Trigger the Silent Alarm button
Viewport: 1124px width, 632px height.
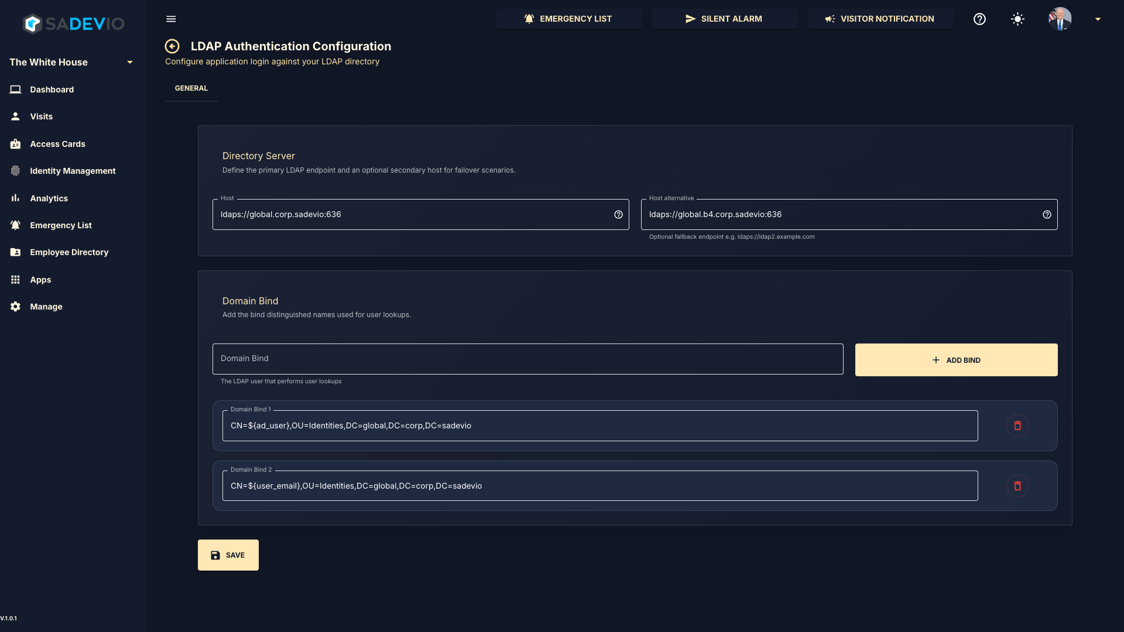point(724,19)
